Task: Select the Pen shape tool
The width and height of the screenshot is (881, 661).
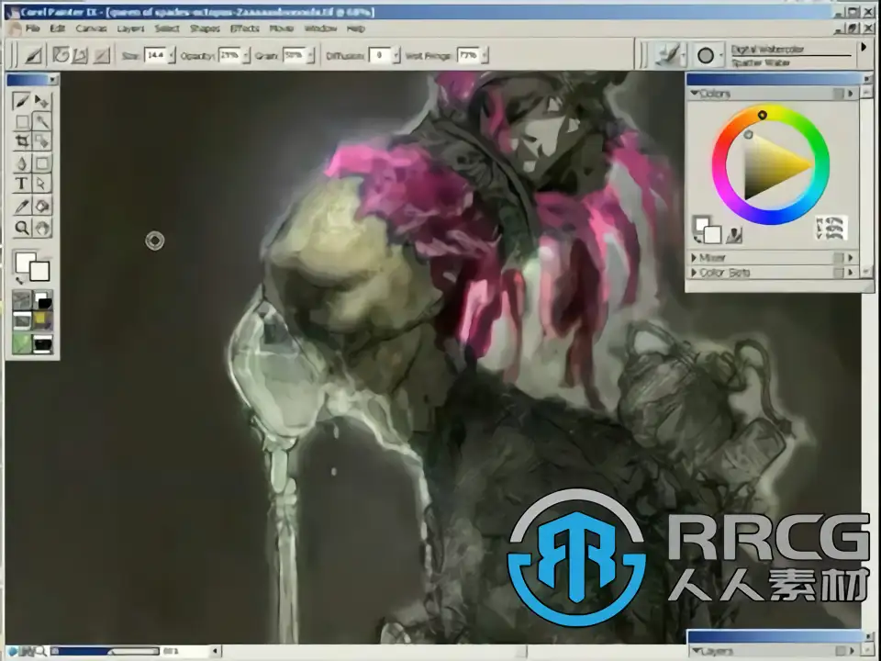Action: tap(21, 163)
